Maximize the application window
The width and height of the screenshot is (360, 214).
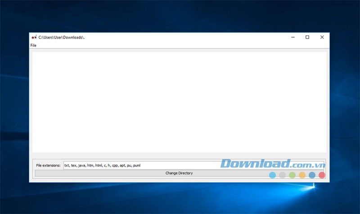coord(307,37)
